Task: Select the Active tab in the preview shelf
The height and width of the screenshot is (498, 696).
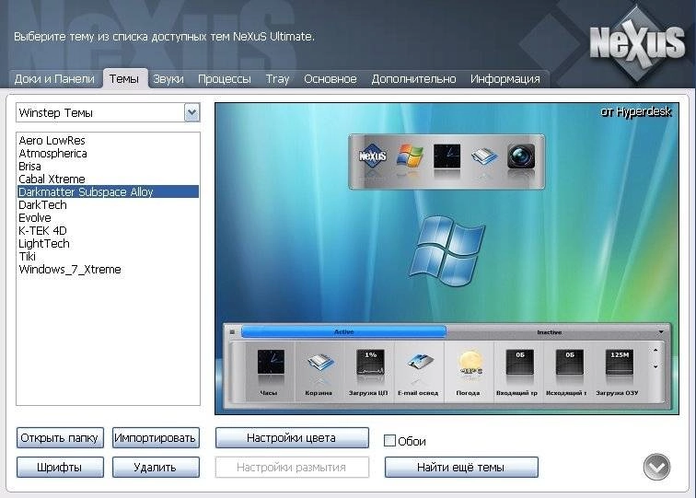Action: [x=343, y=332]
